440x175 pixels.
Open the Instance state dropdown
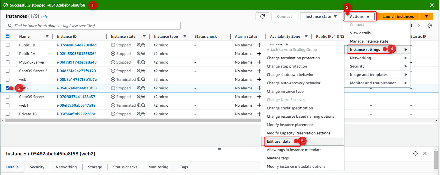321,17
